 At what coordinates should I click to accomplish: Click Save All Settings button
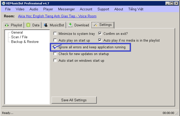(74, 100)
